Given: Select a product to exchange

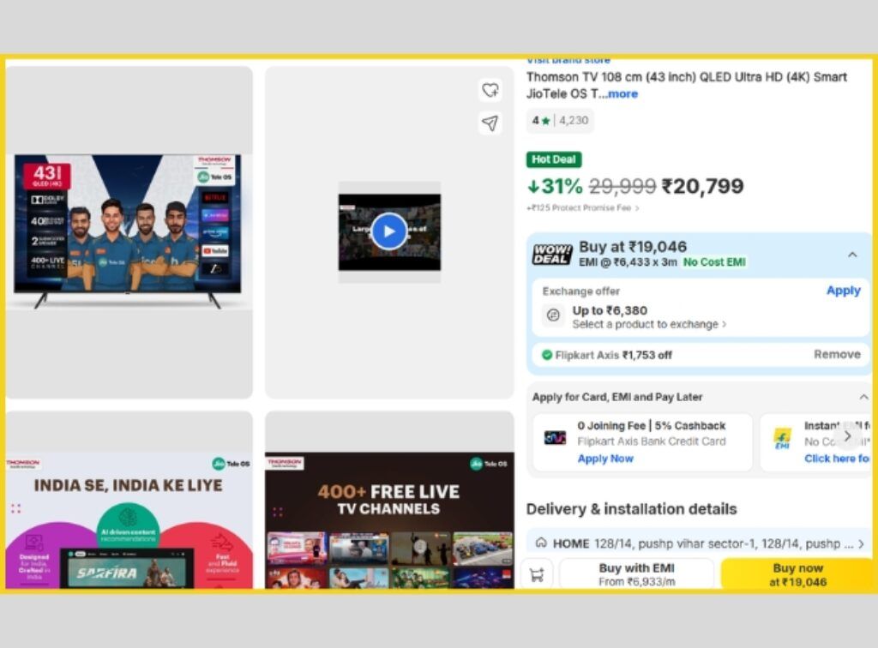Looking at the screenshot, I should point(649,325).
